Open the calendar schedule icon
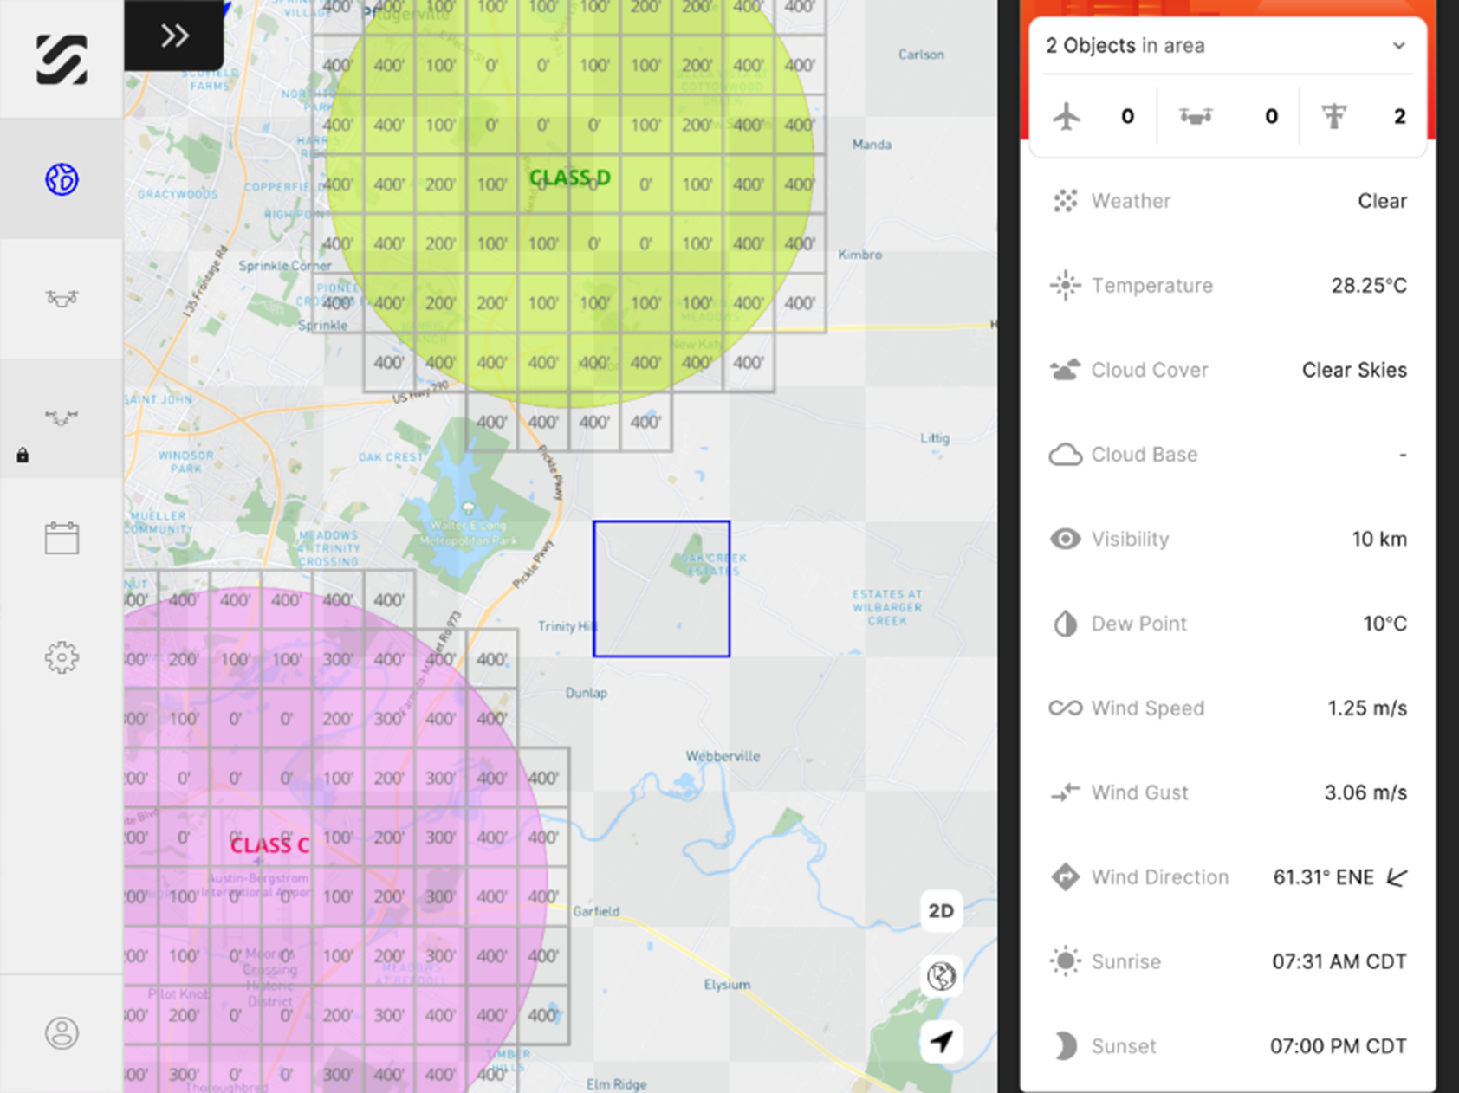This screenshot has height=1093, width=1459. point(62,538)
